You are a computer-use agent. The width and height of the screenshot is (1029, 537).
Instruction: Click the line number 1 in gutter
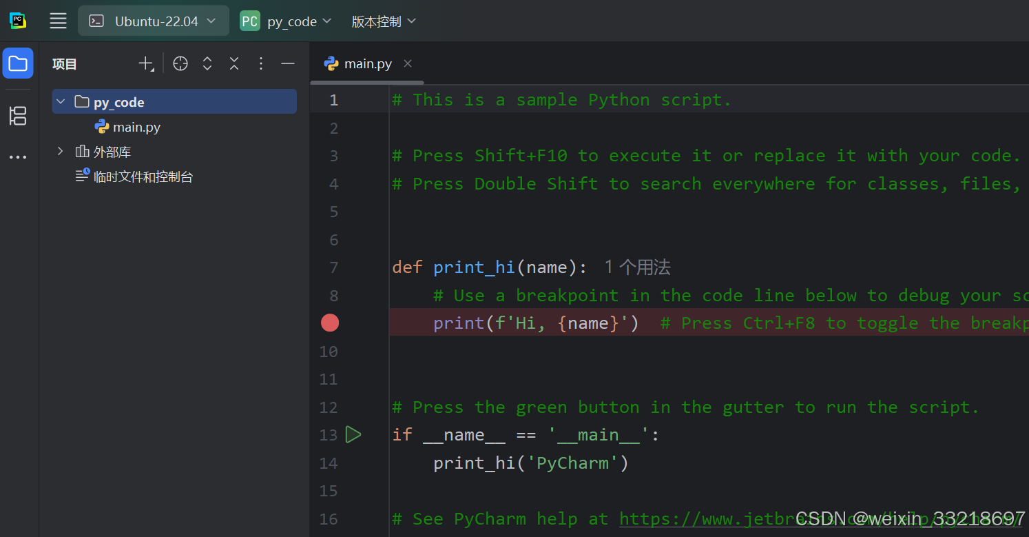point(333,100)
